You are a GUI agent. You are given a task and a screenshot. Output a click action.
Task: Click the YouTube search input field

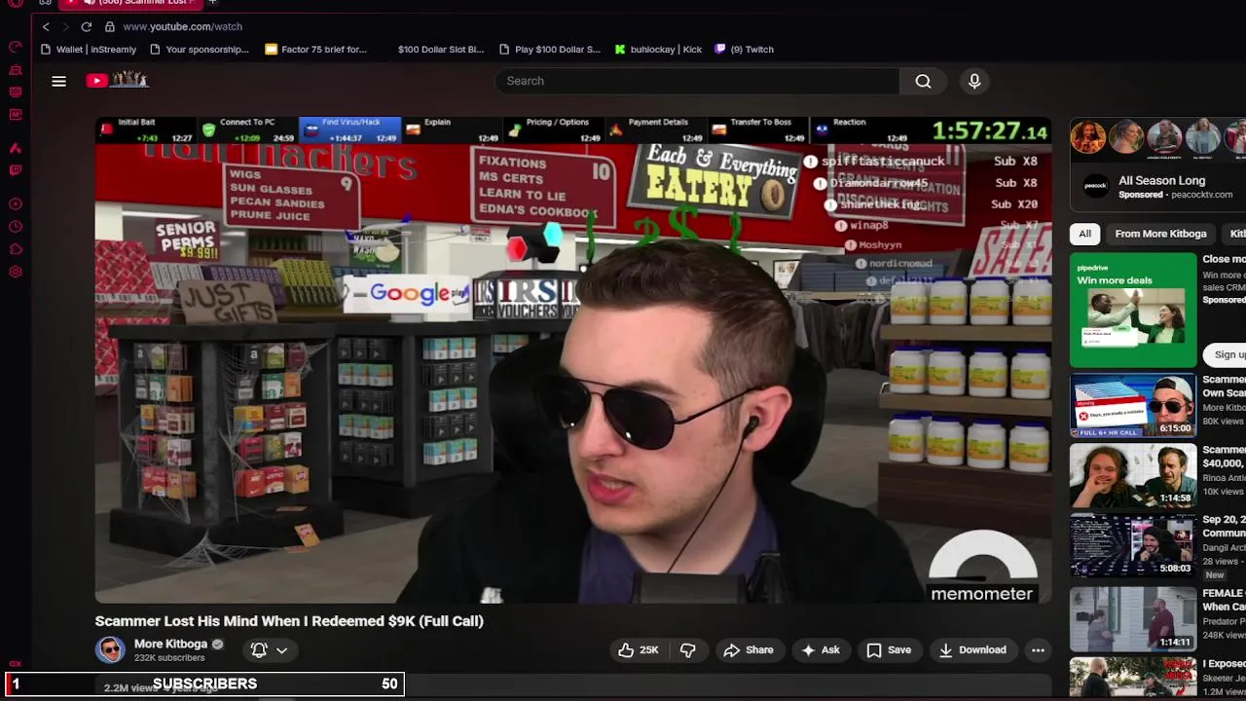click(x=697, y=81)
